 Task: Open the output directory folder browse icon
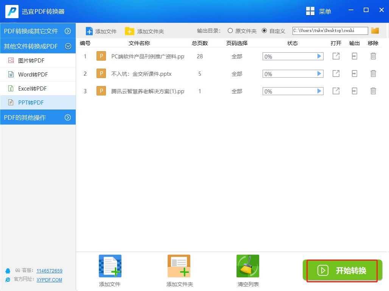(375, 31)
